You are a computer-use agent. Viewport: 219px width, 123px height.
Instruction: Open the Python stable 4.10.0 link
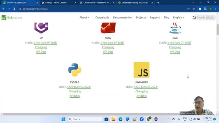point(79,87)
